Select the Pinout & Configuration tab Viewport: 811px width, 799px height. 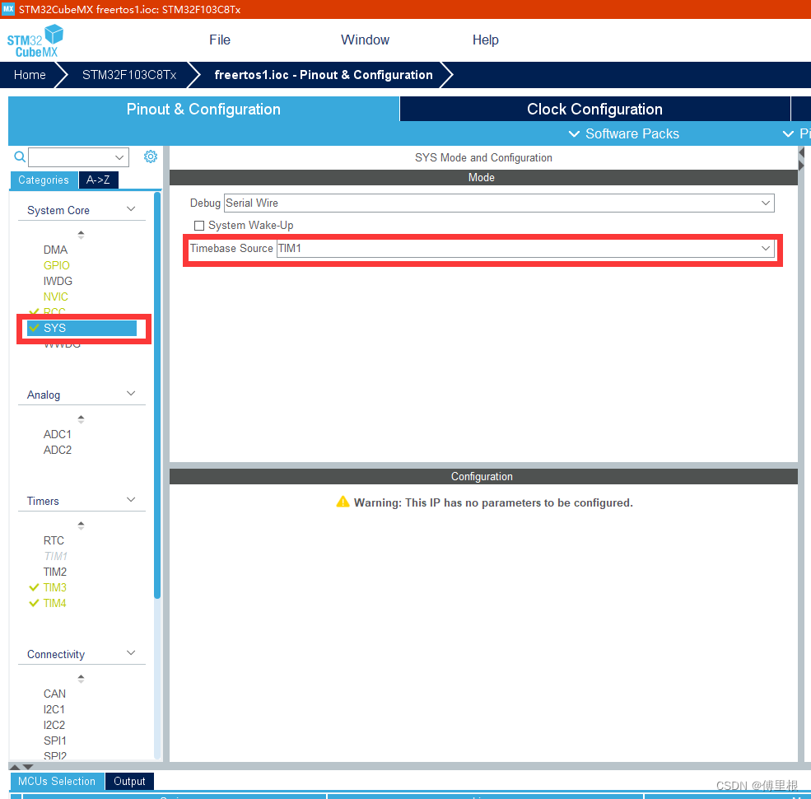[x=204, y=110]
